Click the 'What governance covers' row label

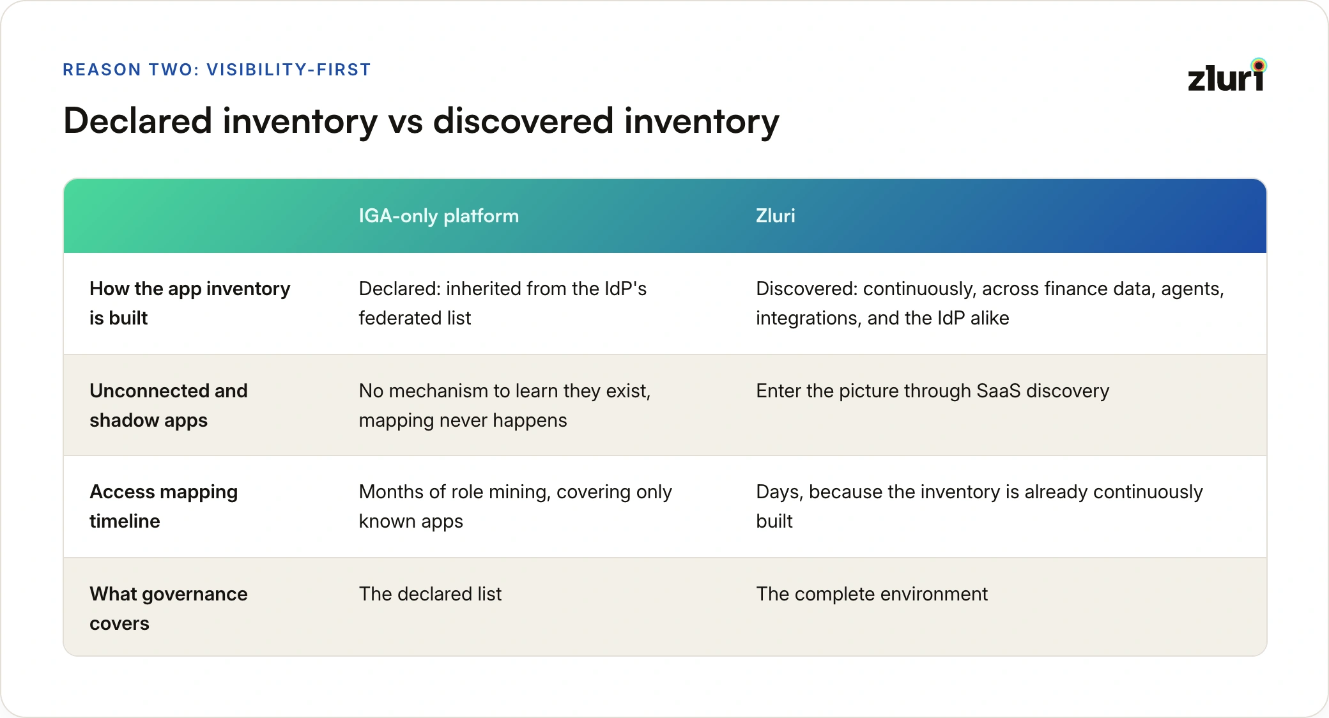click(168, 609)
